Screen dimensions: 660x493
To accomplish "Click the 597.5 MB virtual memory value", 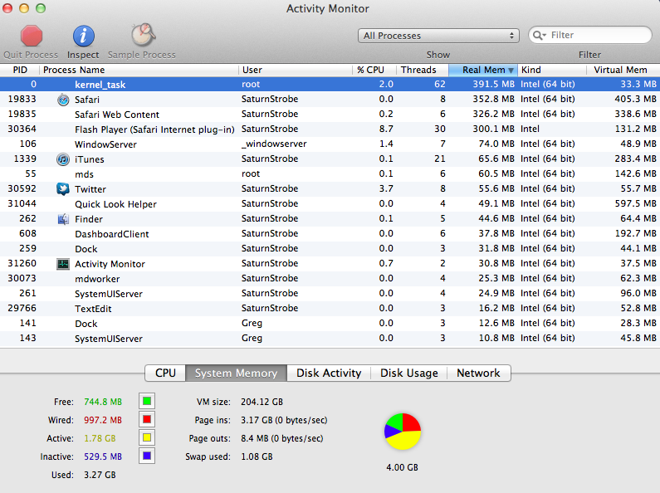I will click(636, 204).
